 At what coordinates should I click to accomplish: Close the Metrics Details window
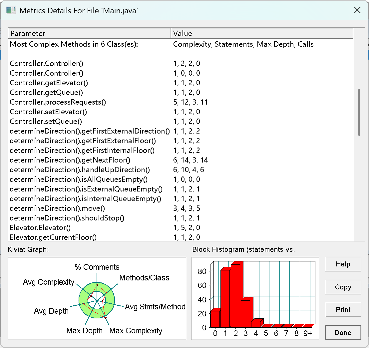[357, 10]
